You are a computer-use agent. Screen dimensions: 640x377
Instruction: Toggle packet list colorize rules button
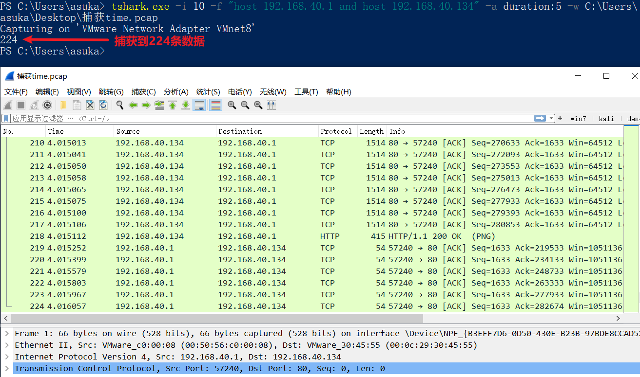pyautogui.click(x=215, y=105)
